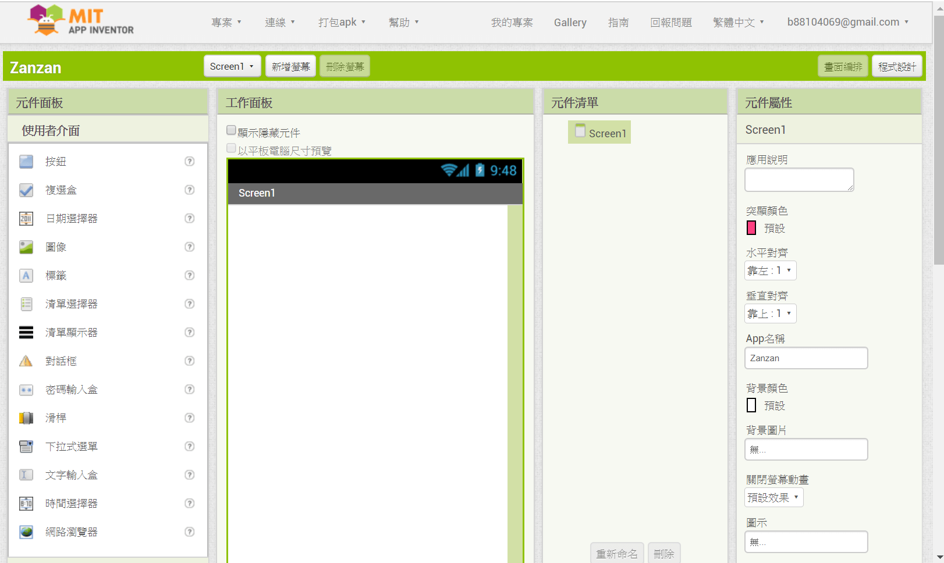Open help for the 標籤 component
The height and width of the screenshot is (563, 944).
189,276
